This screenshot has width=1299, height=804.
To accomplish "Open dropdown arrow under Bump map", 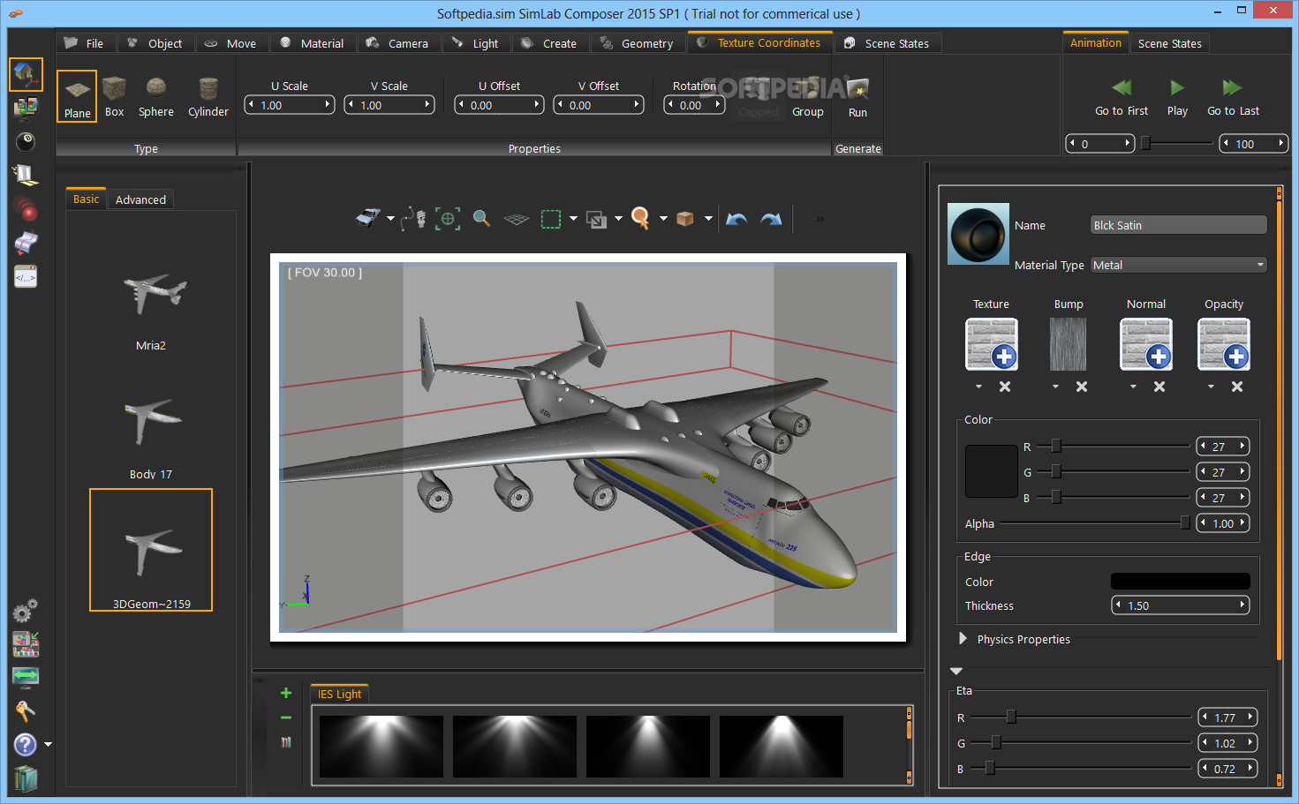I will point(1055,387).
